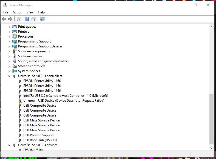Image resolution: width=216 pixels, height=159 pixels.
Task: Open the Action menu
Action: coord(17,12)
